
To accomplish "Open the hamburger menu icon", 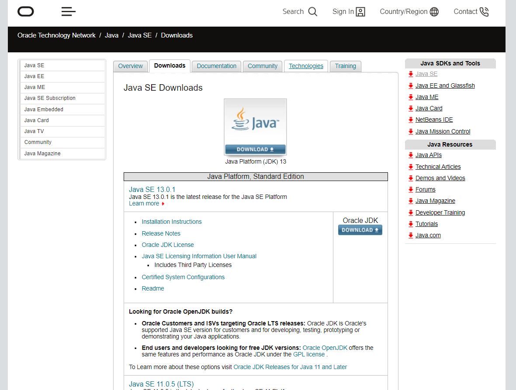I will 69,11.
